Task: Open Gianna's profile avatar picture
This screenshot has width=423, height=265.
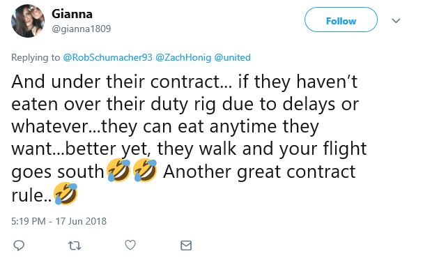Action: click(x=28, y=21)
